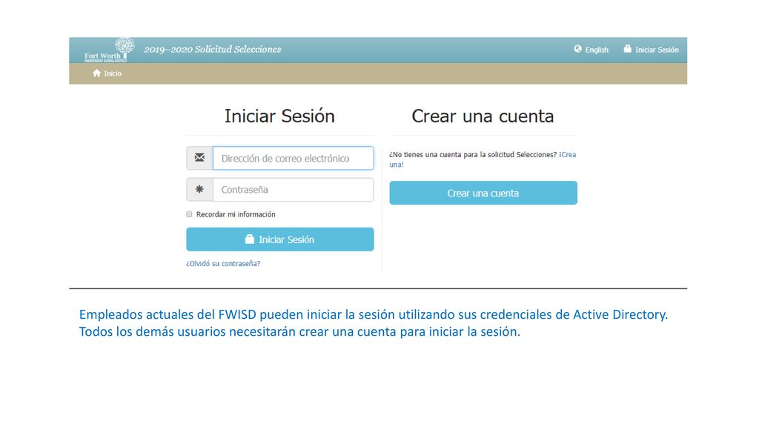The width and height of the screenshot is (759, 427).
Task: Click the Recordar mi información label text
Action: [x=236, y=214]
